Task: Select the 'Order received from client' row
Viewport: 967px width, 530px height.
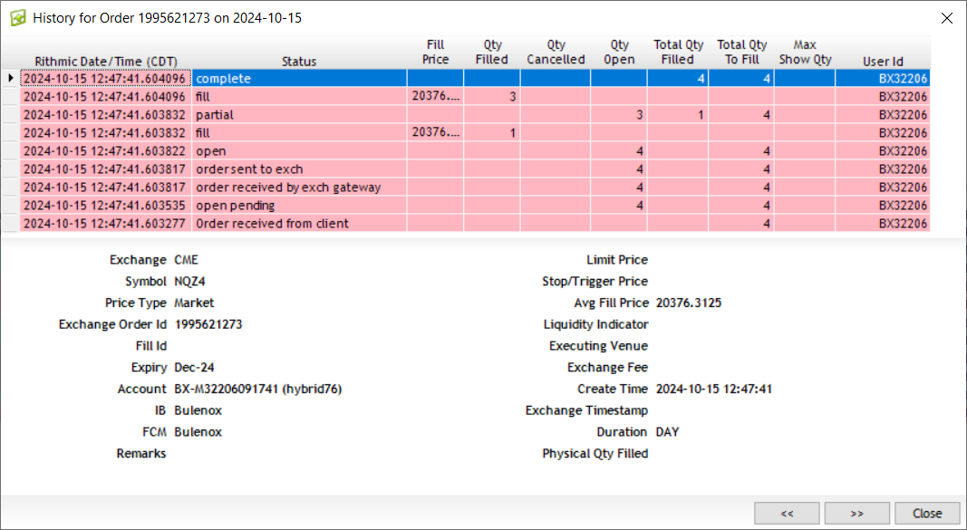Action: click(x=475, y=223)
